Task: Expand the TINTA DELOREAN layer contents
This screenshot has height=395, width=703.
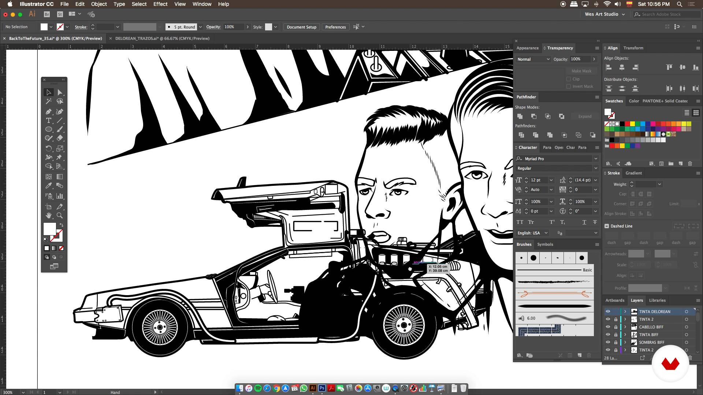Action: [625, 312]
